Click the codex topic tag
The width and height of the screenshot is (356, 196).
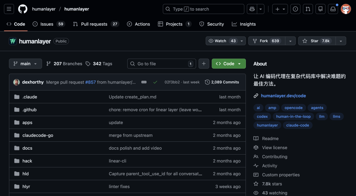click(x=262, y=116)
